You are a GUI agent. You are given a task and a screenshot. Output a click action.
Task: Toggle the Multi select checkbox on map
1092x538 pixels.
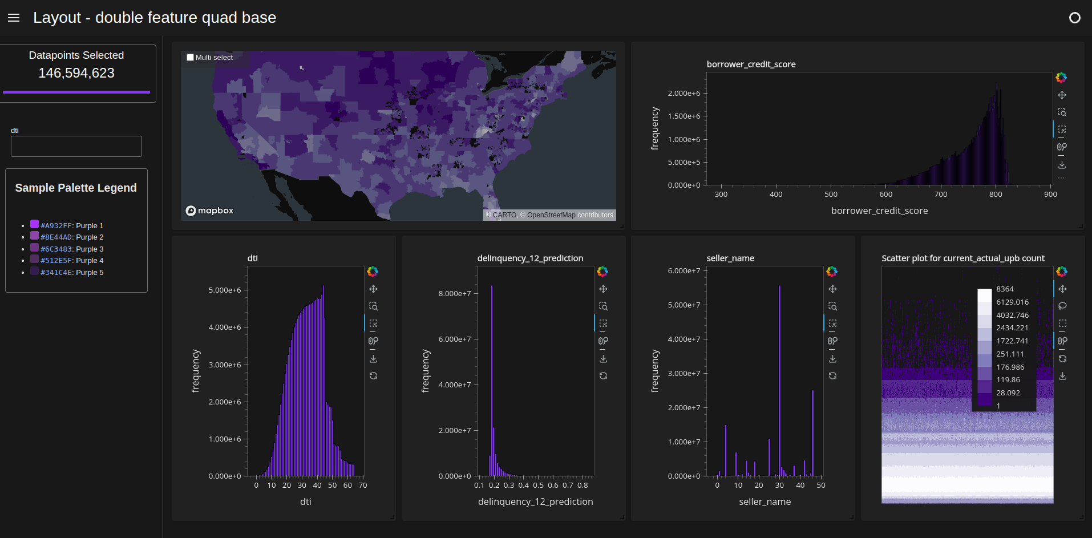190,57
